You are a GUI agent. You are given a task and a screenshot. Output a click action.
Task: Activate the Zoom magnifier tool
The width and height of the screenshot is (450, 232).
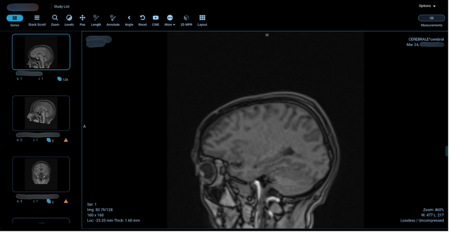(55, 20)
